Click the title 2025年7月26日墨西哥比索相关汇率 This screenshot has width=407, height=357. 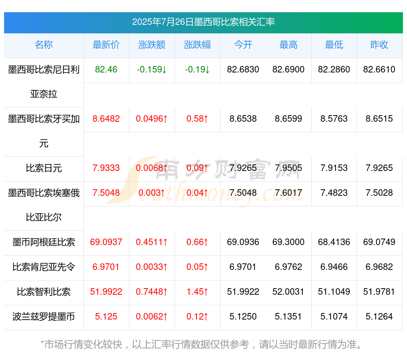pos(203,22)
